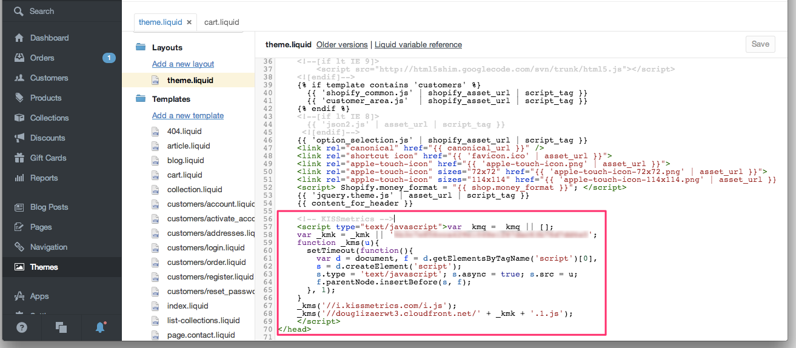The width and height of the screenshot is (796, 348).
Task: Open help question mark icon
Action: click(22, 327)
